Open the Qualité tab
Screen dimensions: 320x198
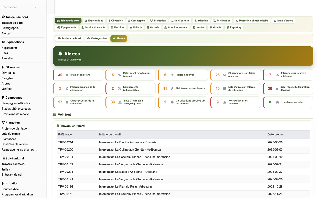click(215, 27)
